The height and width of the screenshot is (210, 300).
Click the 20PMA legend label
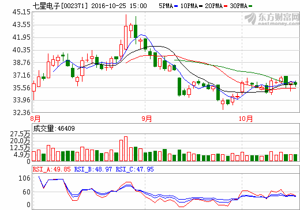pyautogui.click(x=214, y=6)
